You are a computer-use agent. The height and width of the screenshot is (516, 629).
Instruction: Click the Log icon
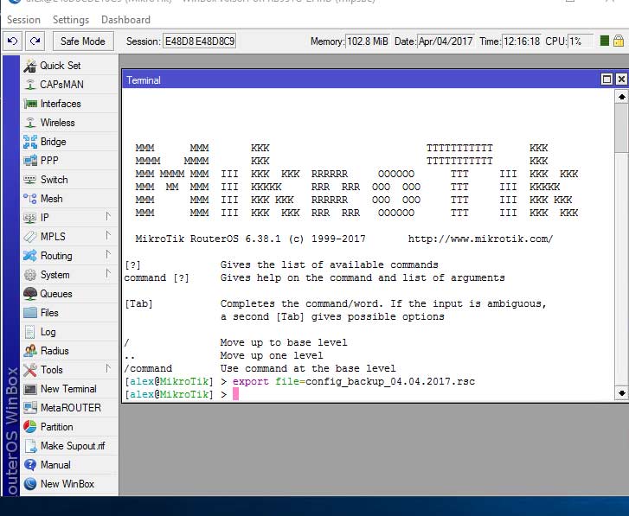pos(30,332)
